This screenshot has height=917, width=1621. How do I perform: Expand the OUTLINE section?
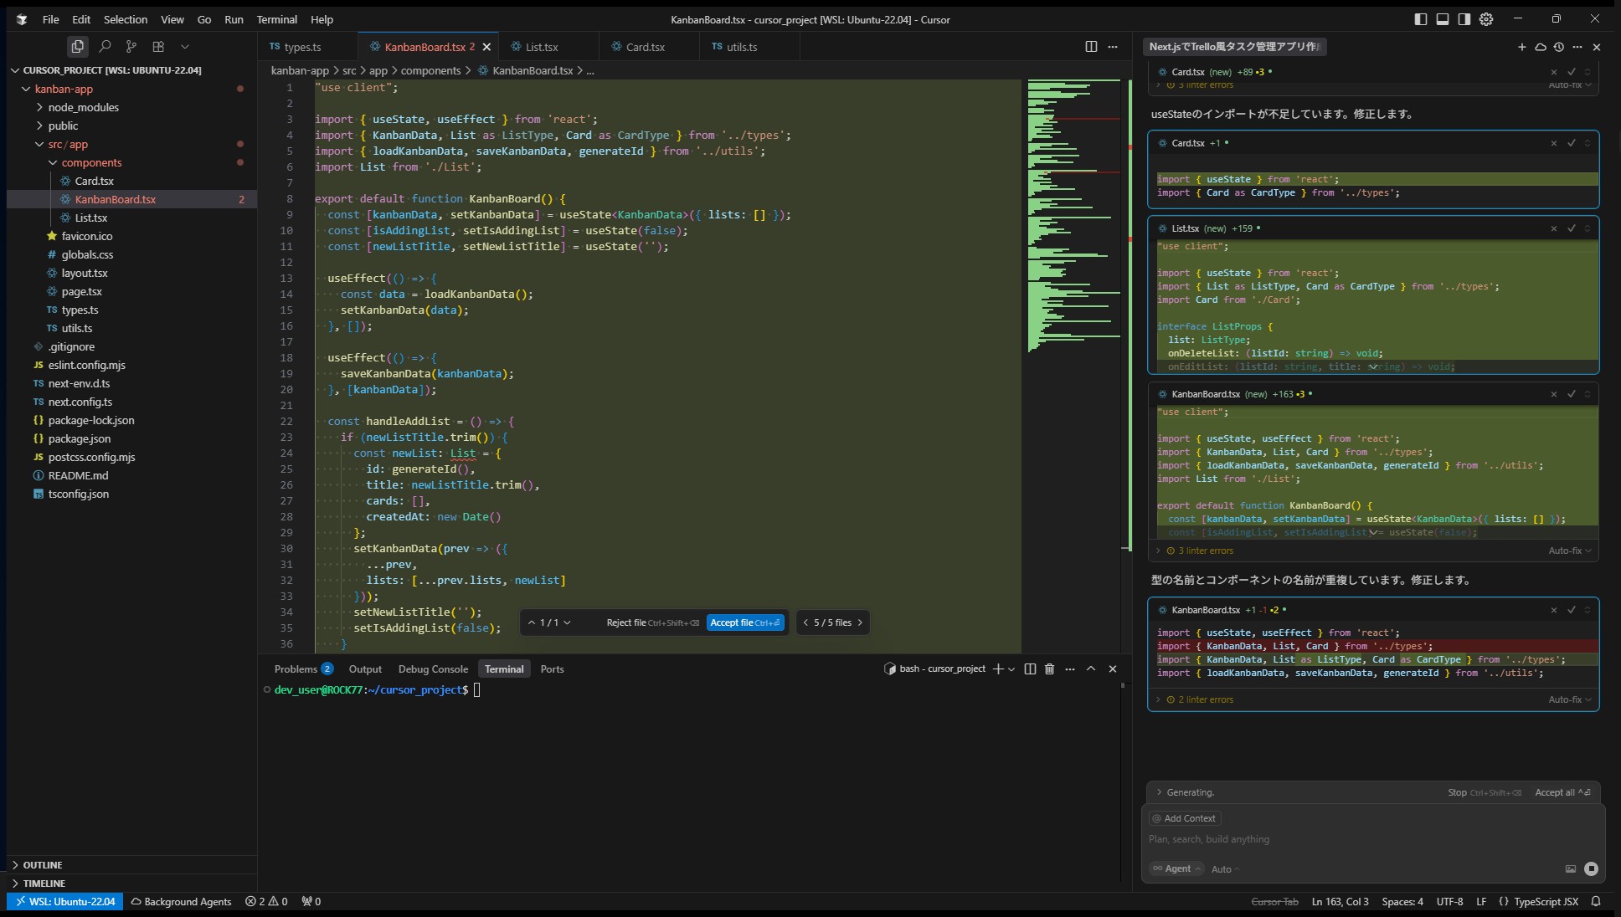coord(42,864)
